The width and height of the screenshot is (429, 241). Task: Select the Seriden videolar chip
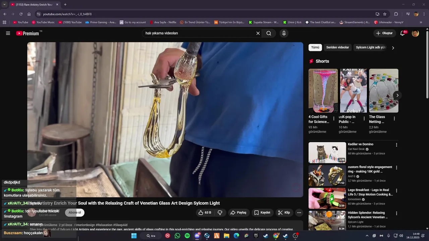coord(338,48)
